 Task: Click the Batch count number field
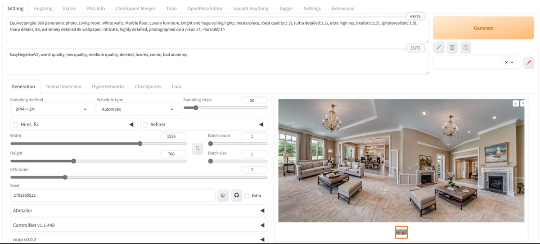[254, 136]
